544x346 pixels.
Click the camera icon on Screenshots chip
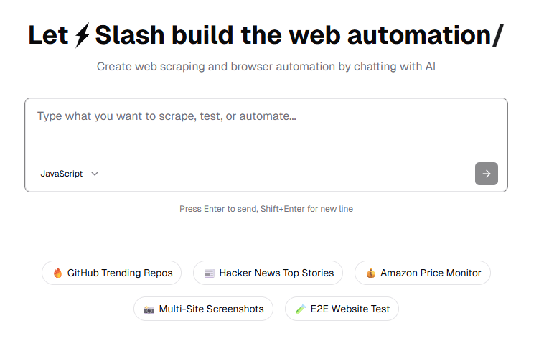click(149, 309)
